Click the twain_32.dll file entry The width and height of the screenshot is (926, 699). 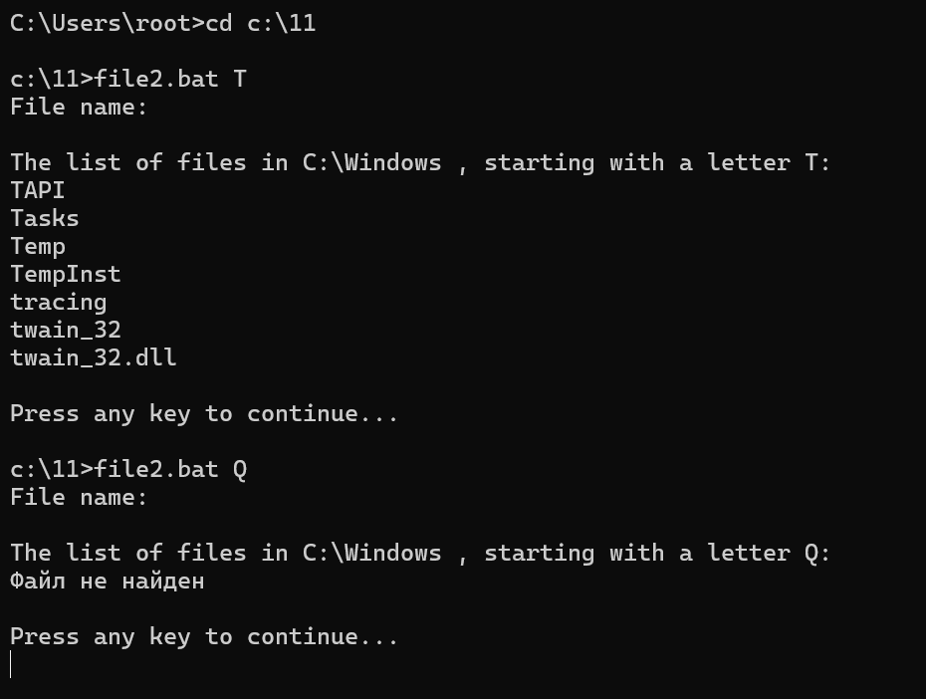pos(94,357)
